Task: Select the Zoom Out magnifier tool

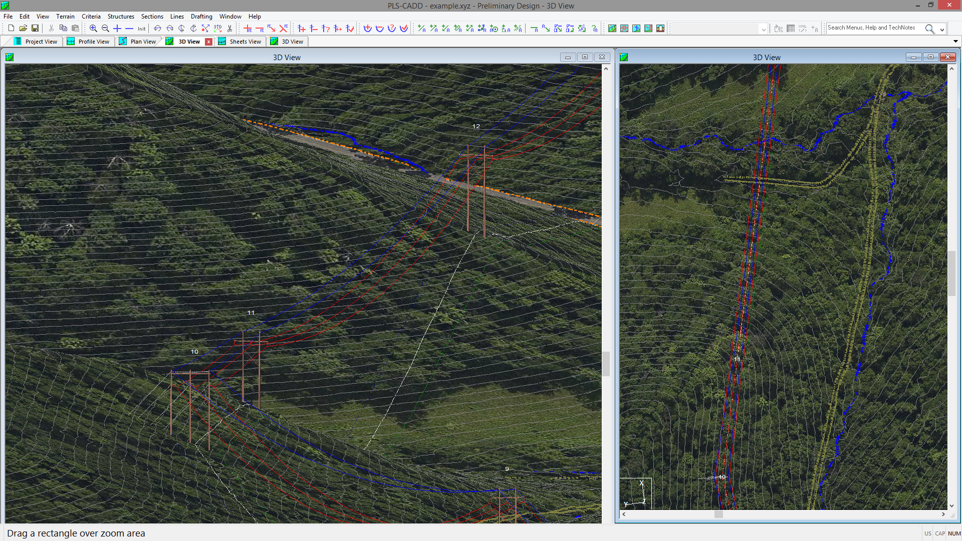Action: 105,29
